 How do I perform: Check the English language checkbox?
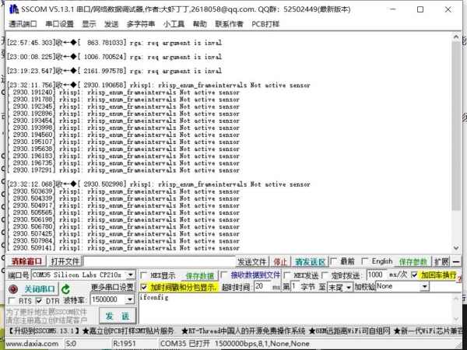pyautogui.click(x=365, y=262)
